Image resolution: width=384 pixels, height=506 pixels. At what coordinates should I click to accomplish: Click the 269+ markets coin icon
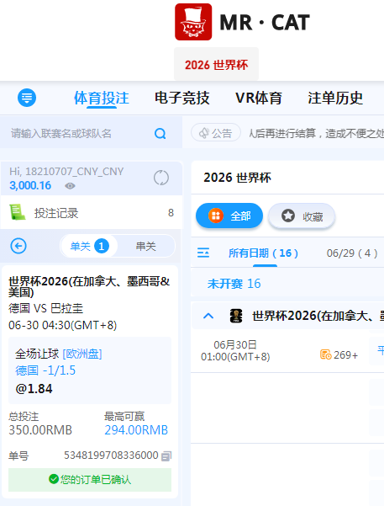[325, 354]
